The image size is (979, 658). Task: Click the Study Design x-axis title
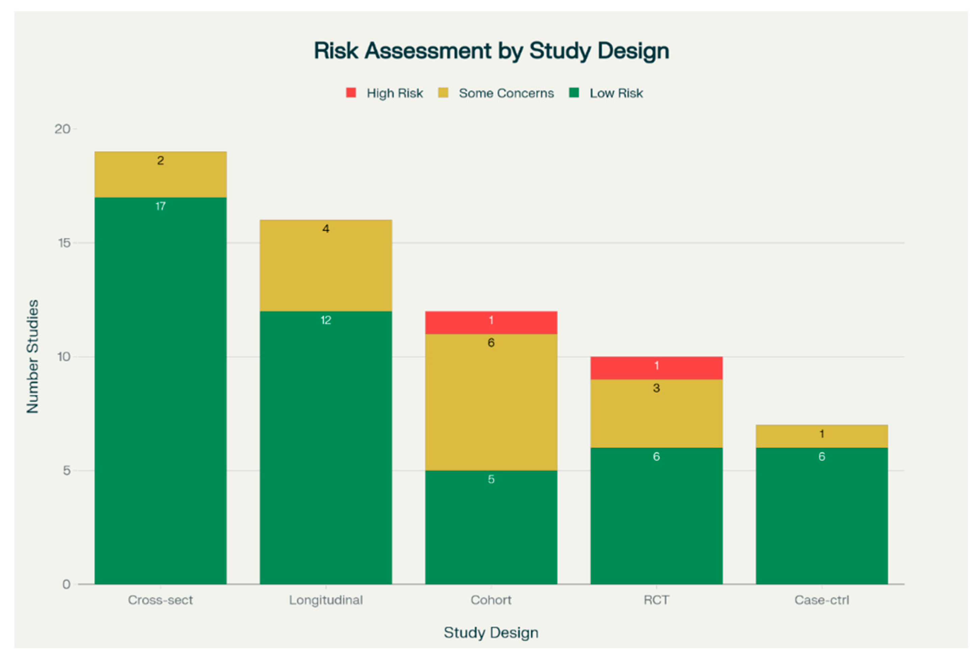[x=491, y=632]
